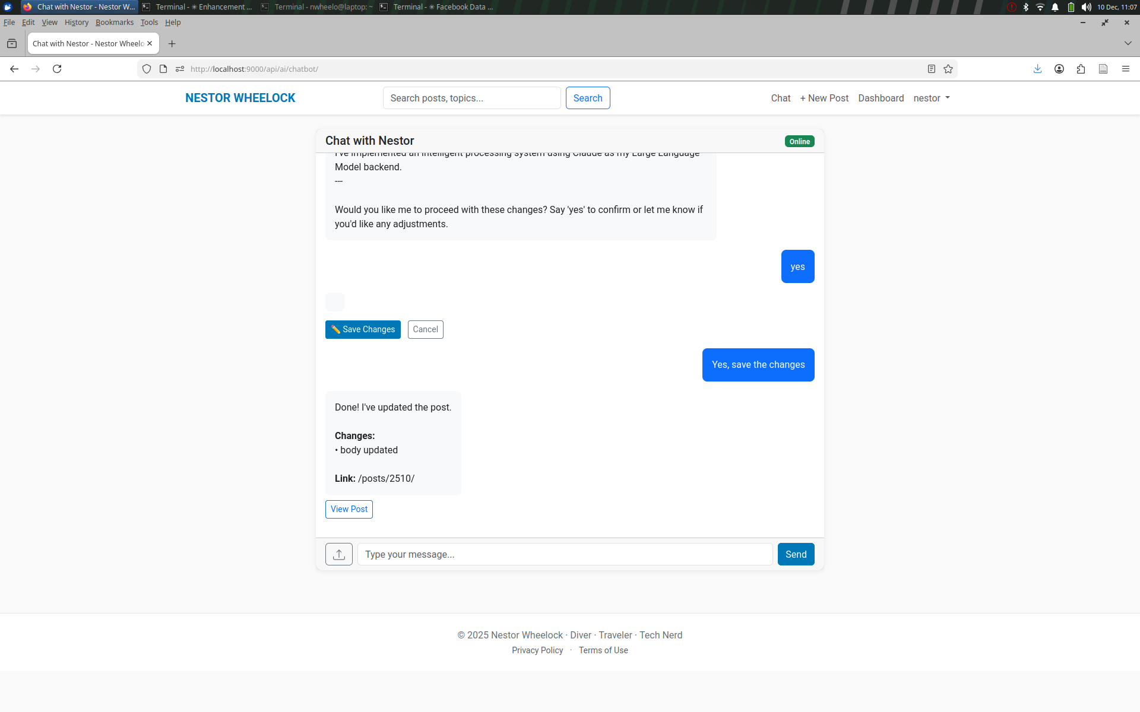This screenshot has height=712, width=1140.
Task: Open the Firefox account icon
Action: pos(1059,69)
